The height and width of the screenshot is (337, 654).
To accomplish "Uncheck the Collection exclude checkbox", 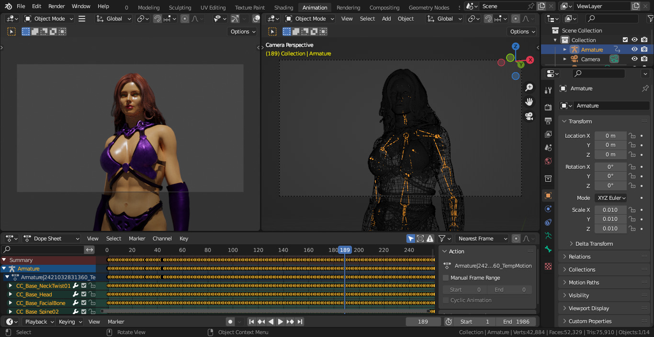I will pos(625,40).
